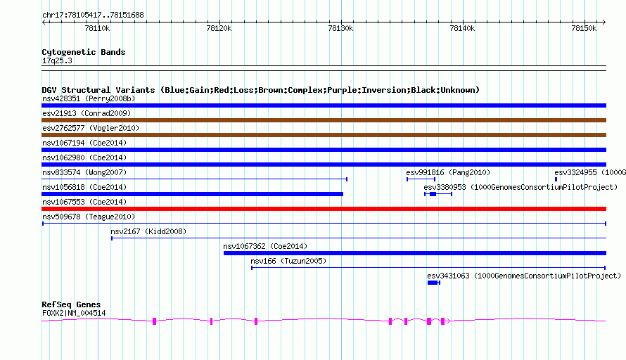Open esv21913 (Conrad2009) variant label
Viewport: 626px width, 360px height.
(87, 113)
